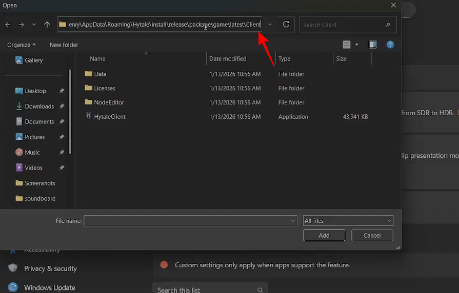Expand the Recent locations chevron
459x293 pixels.
(34, 25)
